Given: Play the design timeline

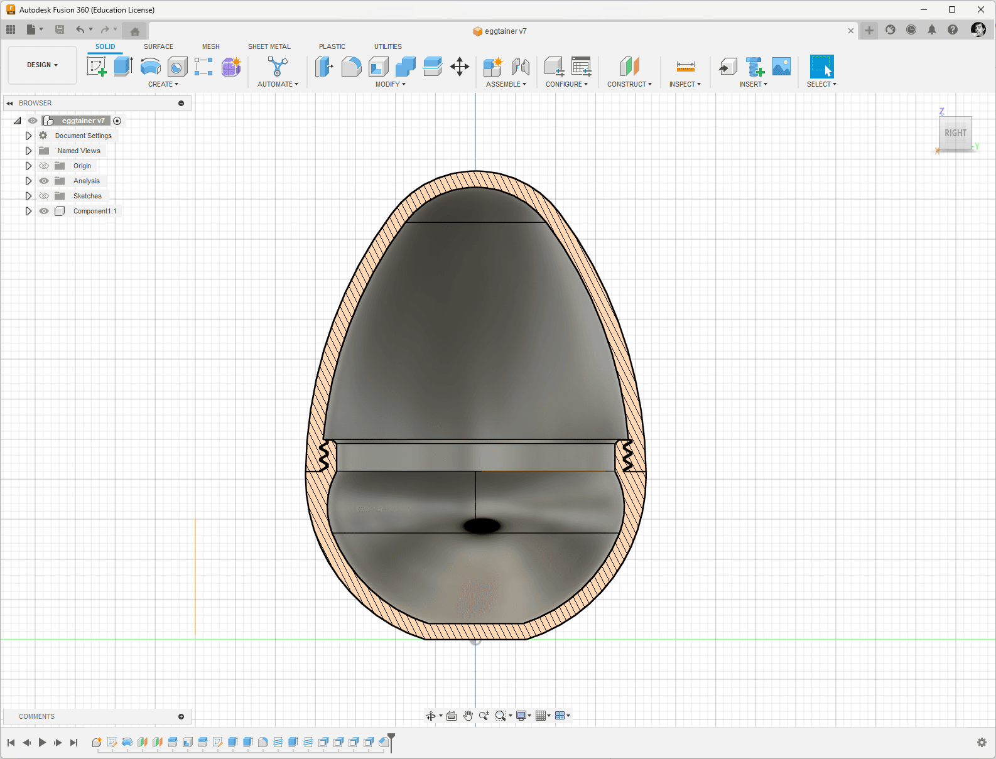Looking at the screenshot, I should 42,743.
